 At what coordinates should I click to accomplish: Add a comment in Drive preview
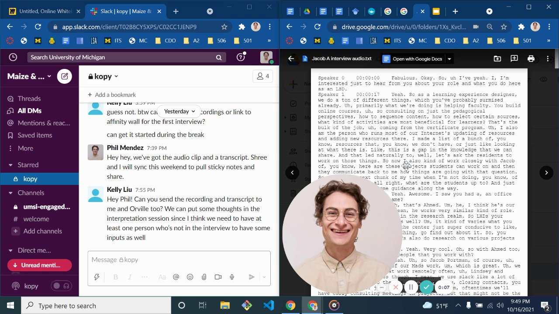[x=514, y=59]
